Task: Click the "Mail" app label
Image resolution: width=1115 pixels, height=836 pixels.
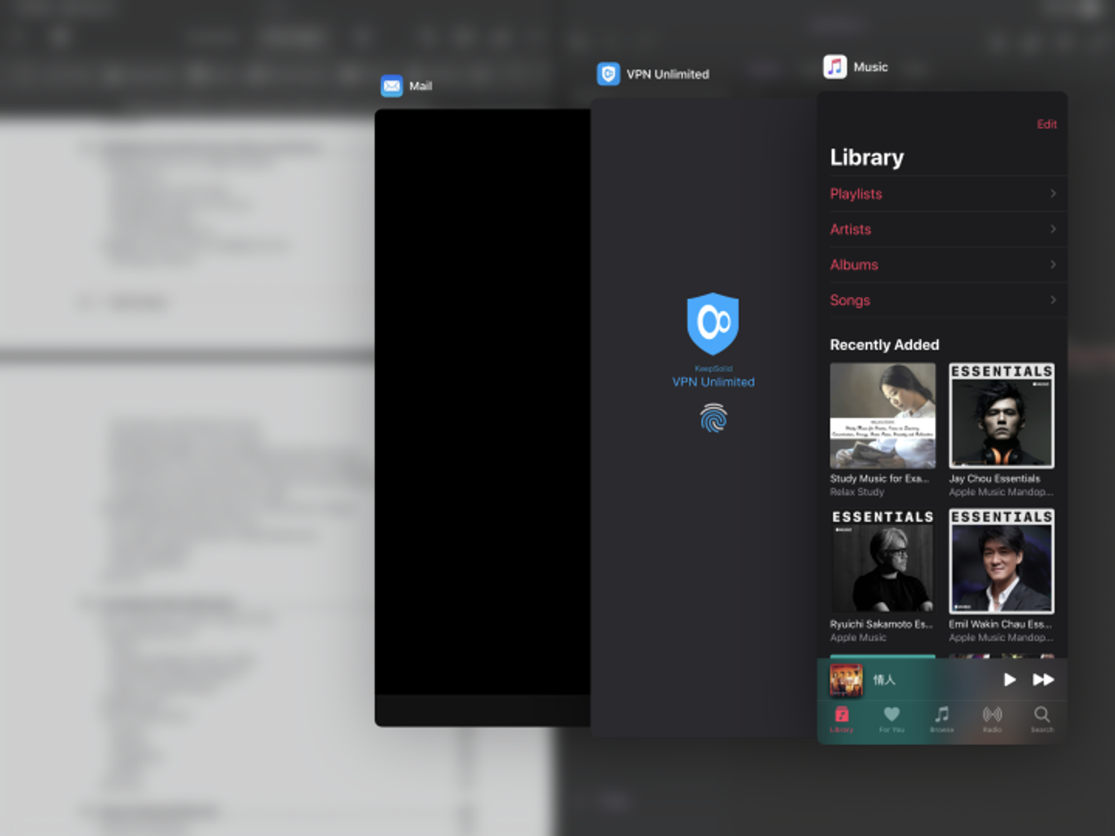Action: pos(420,86)
